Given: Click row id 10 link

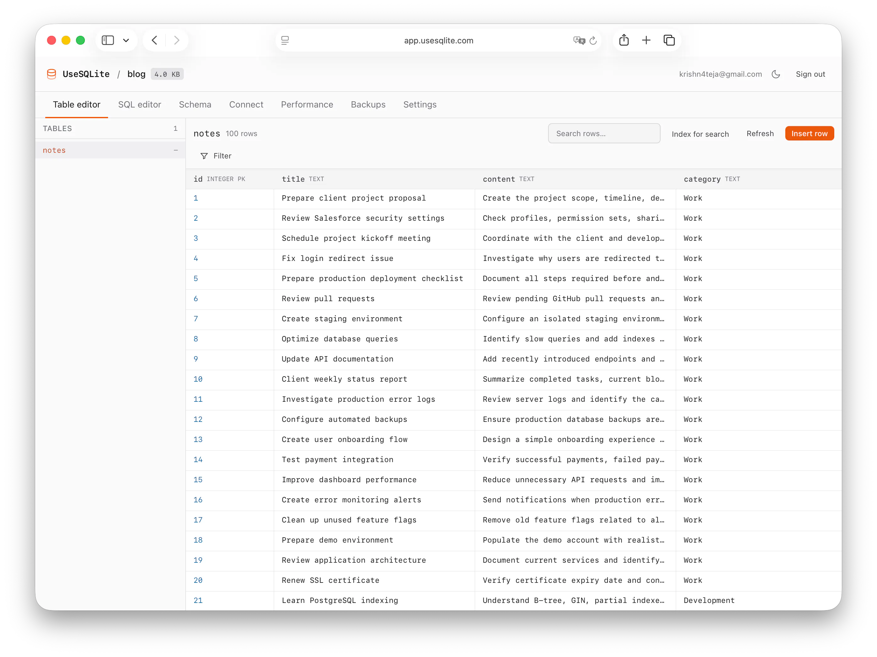Looking at the screenshot, I should coord(198,379).
